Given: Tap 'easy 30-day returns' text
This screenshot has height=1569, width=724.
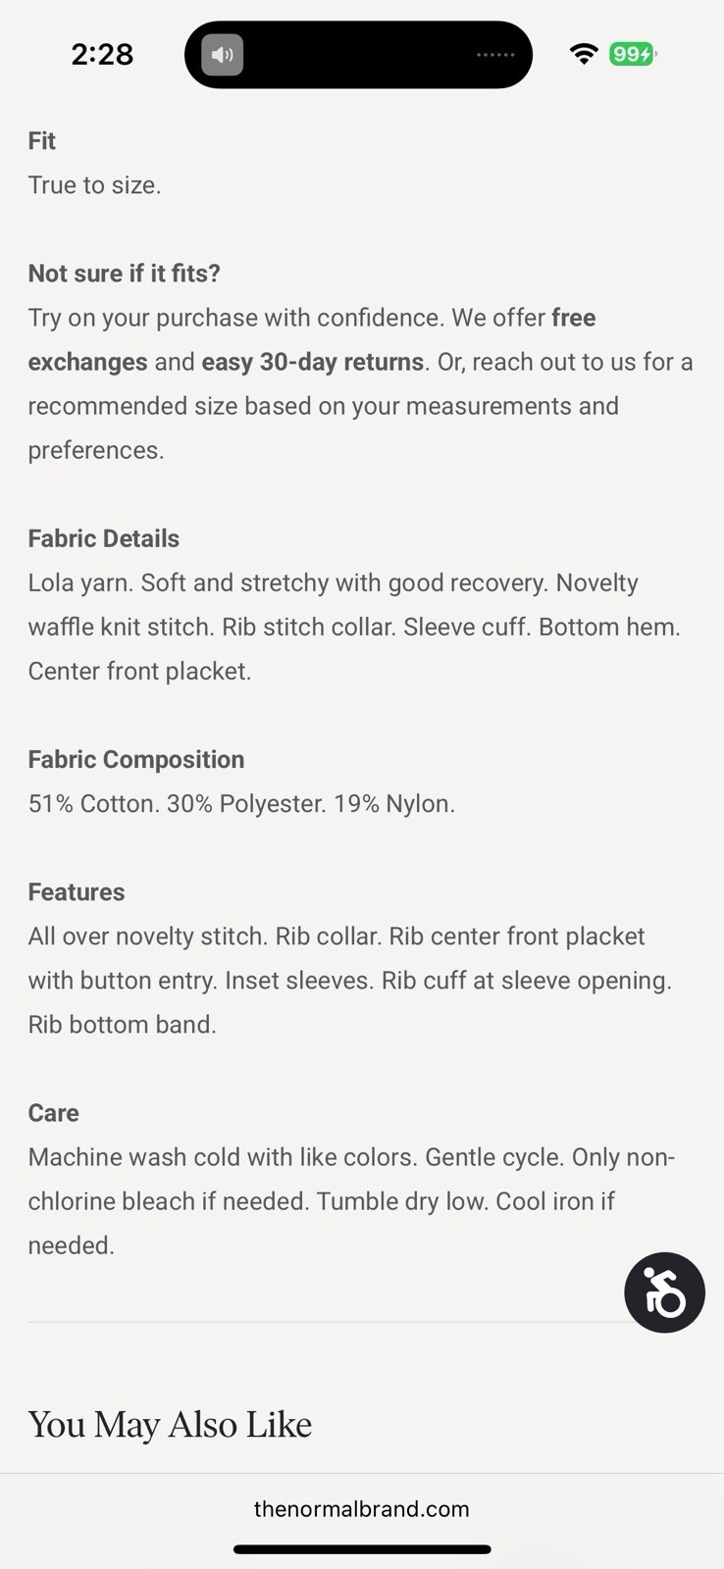Looking at the screenshot, I should click(313, 362).
